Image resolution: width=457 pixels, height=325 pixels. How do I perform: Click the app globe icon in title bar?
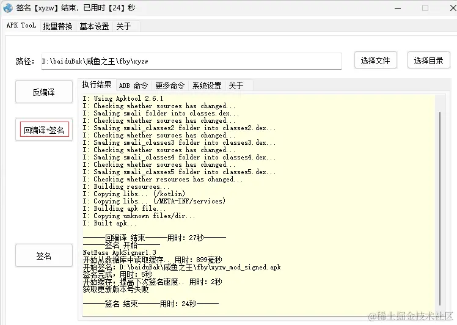tap(8, 8)
